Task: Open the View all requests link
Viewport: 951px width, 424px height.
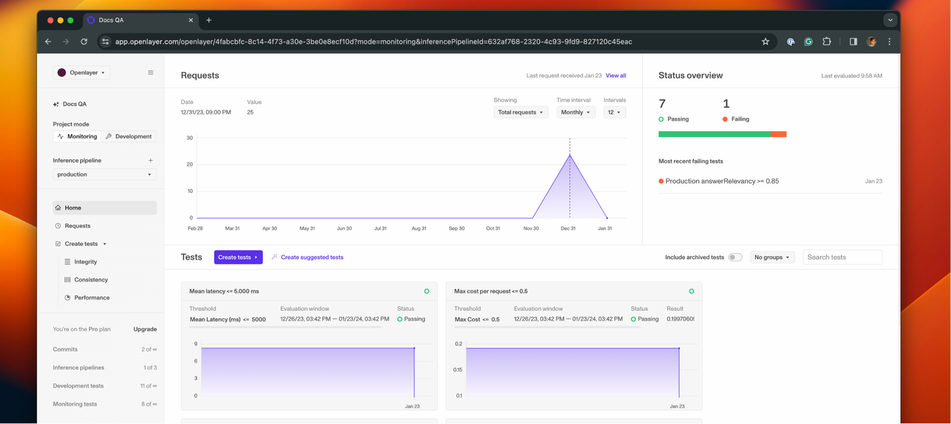Action: (x=616, y=75)
